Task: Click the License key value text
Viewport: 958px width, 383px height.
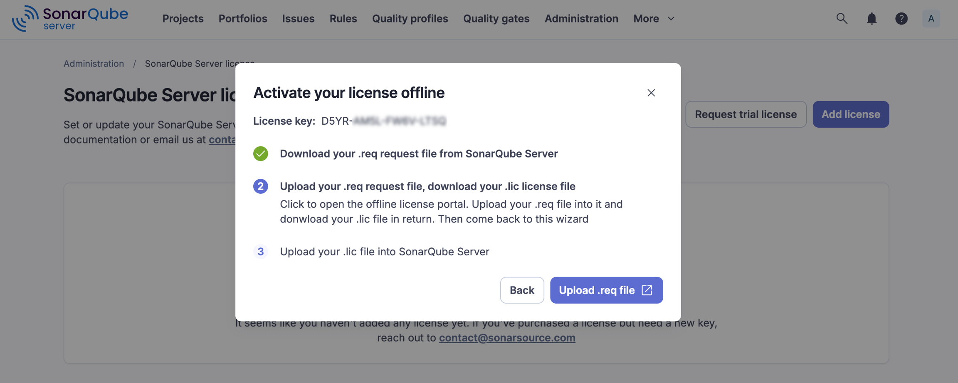Action: 384,121
